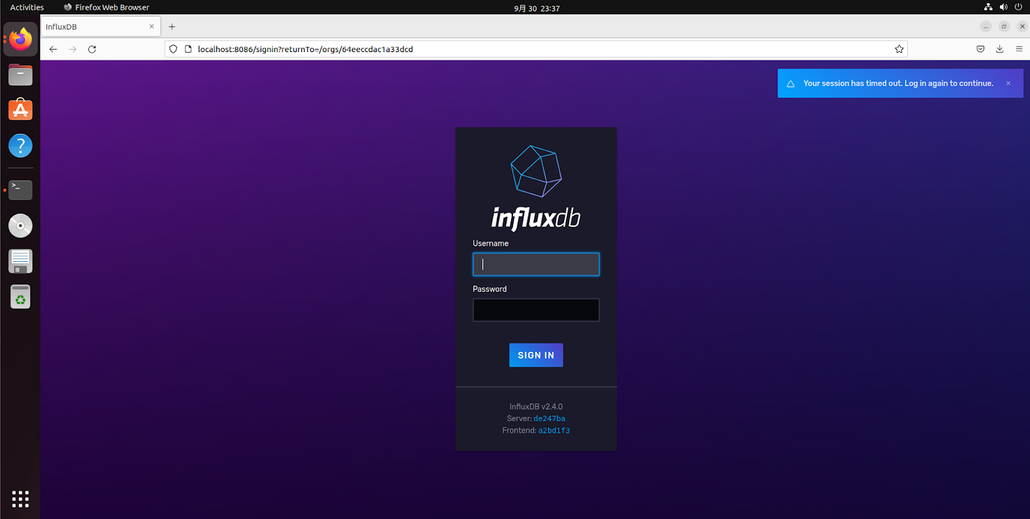Image resolution: width=1030 pixels, height=519 pixels.
Task: Click the InfluxDB v2.4.0 version text
Action: pos(536,406)
